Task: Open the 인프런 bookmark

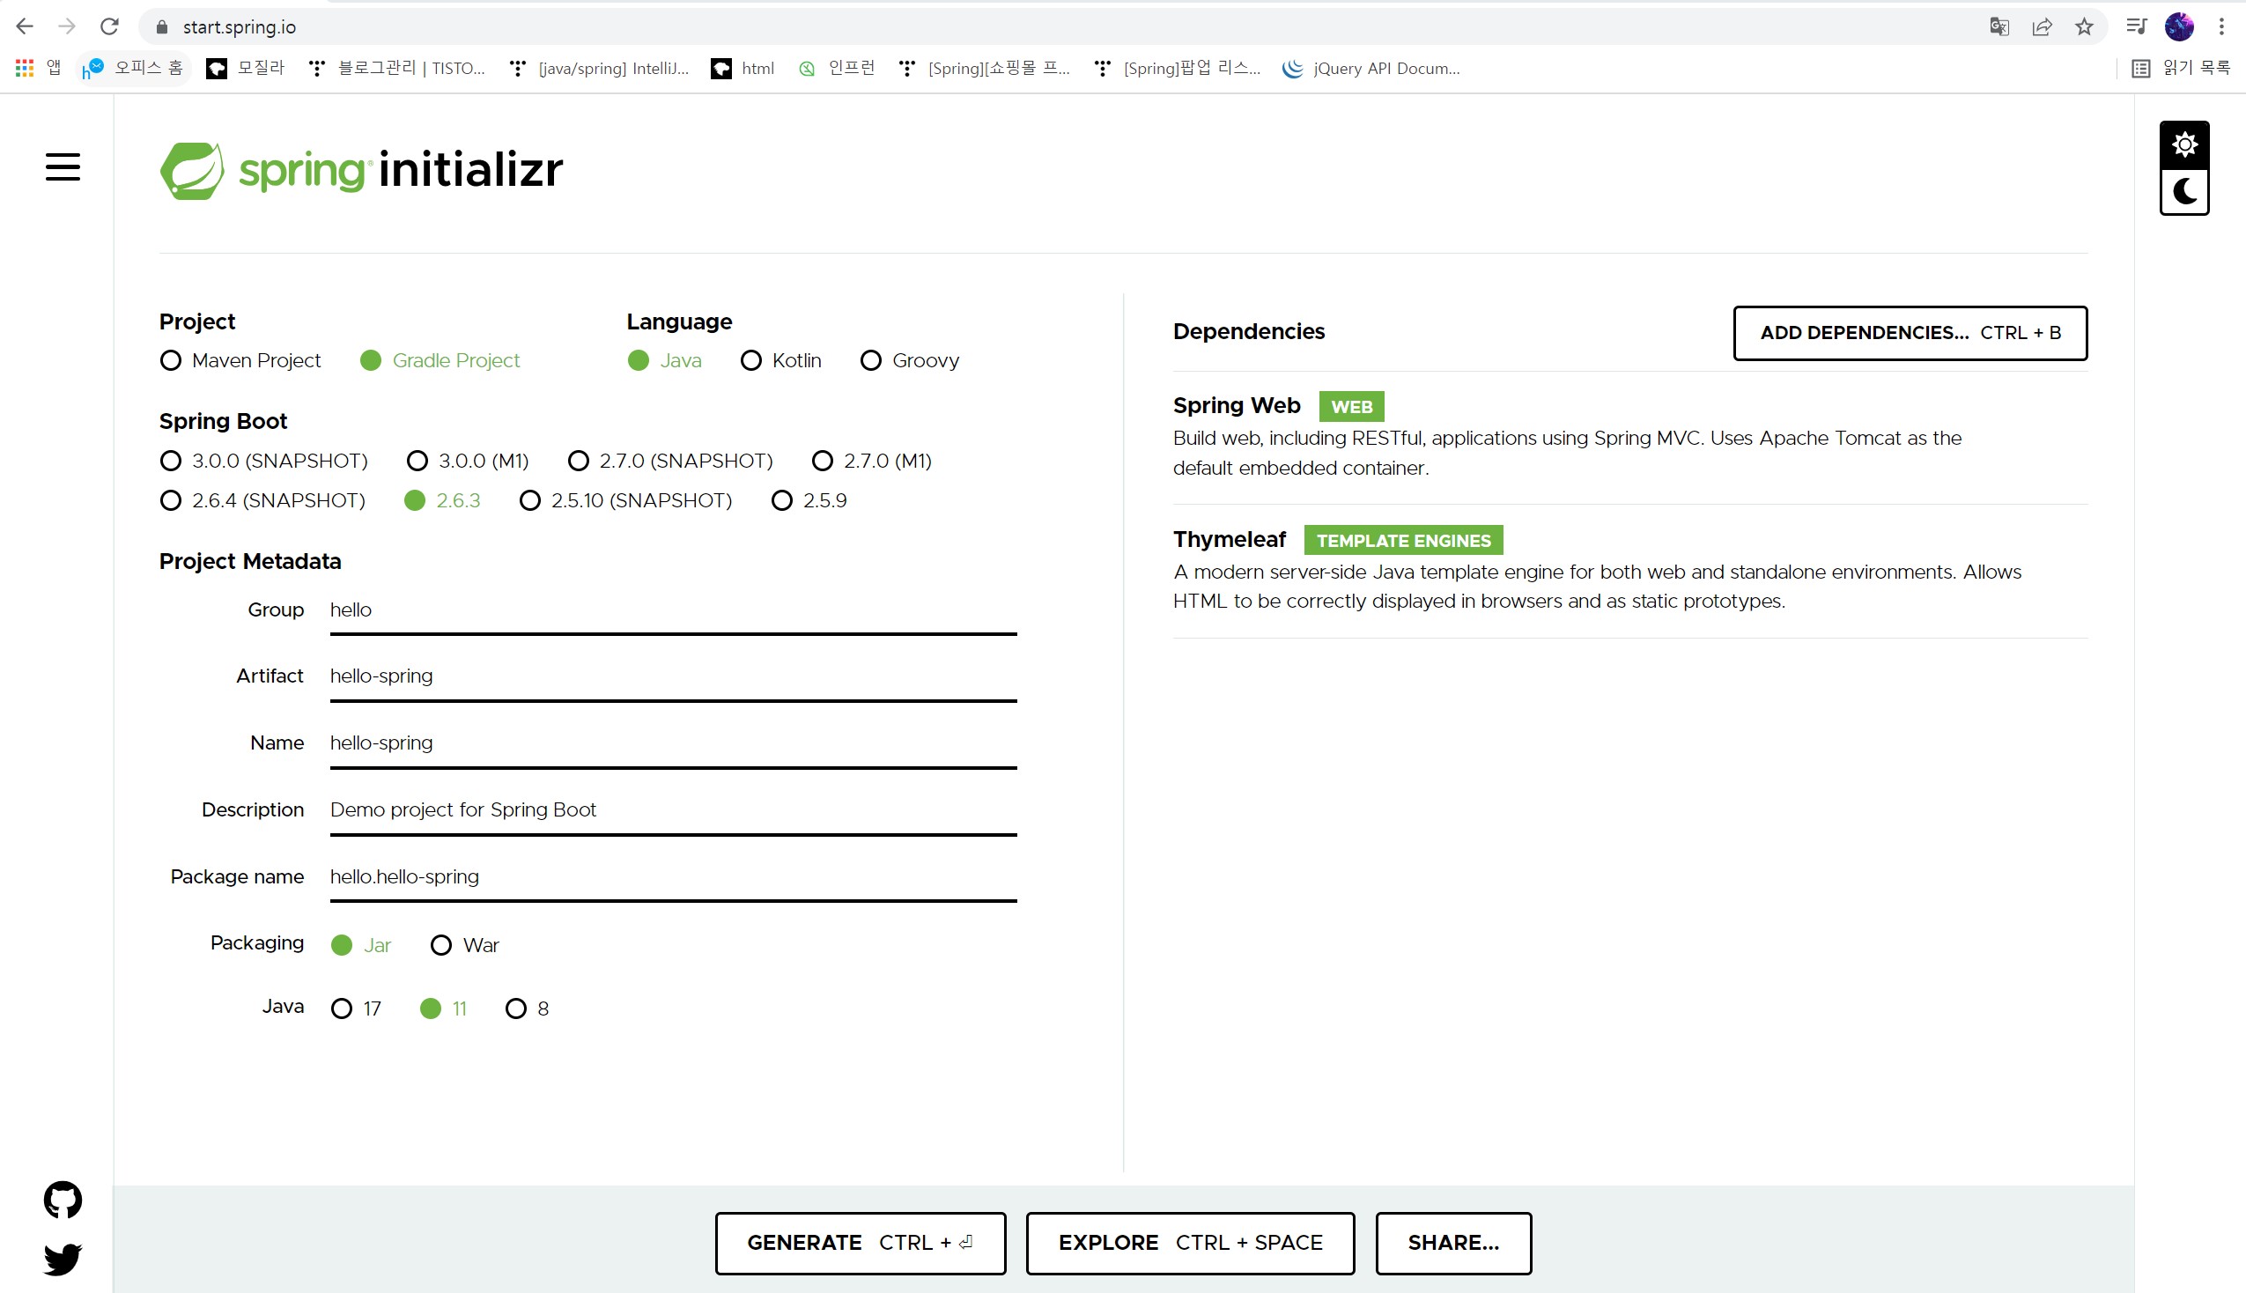Action: click(x=837, y=69)
